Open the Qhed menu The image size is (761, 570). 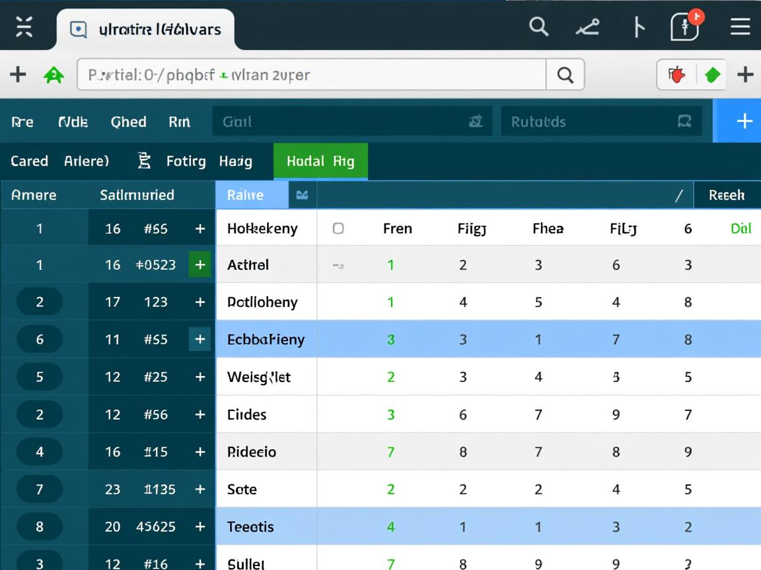(128, 122)
